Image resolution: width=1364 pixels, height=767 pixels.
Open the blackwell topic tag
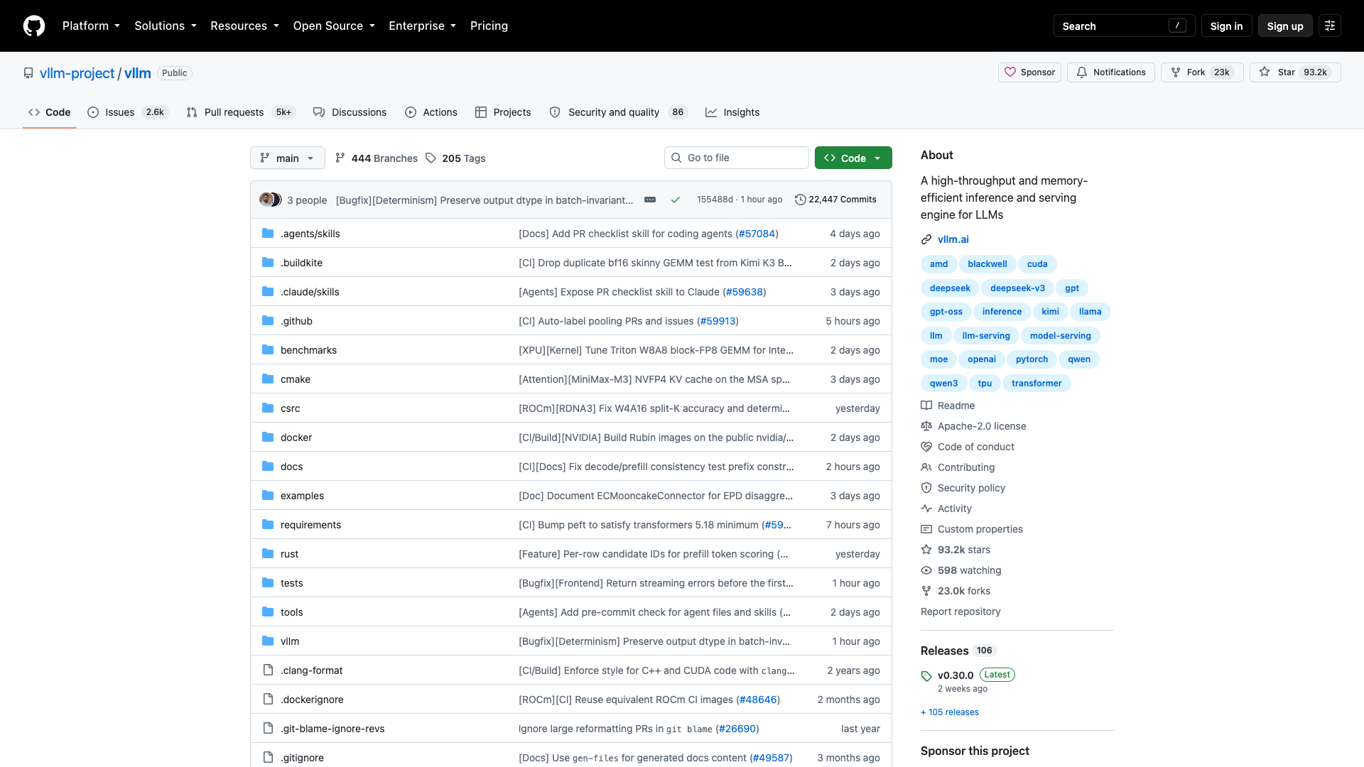click(x=987, y=264)
